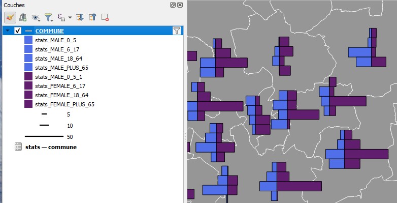Click the stats_FEMALE_18_64 purple swatch
The image size is (397, 203).
(28, 95)
